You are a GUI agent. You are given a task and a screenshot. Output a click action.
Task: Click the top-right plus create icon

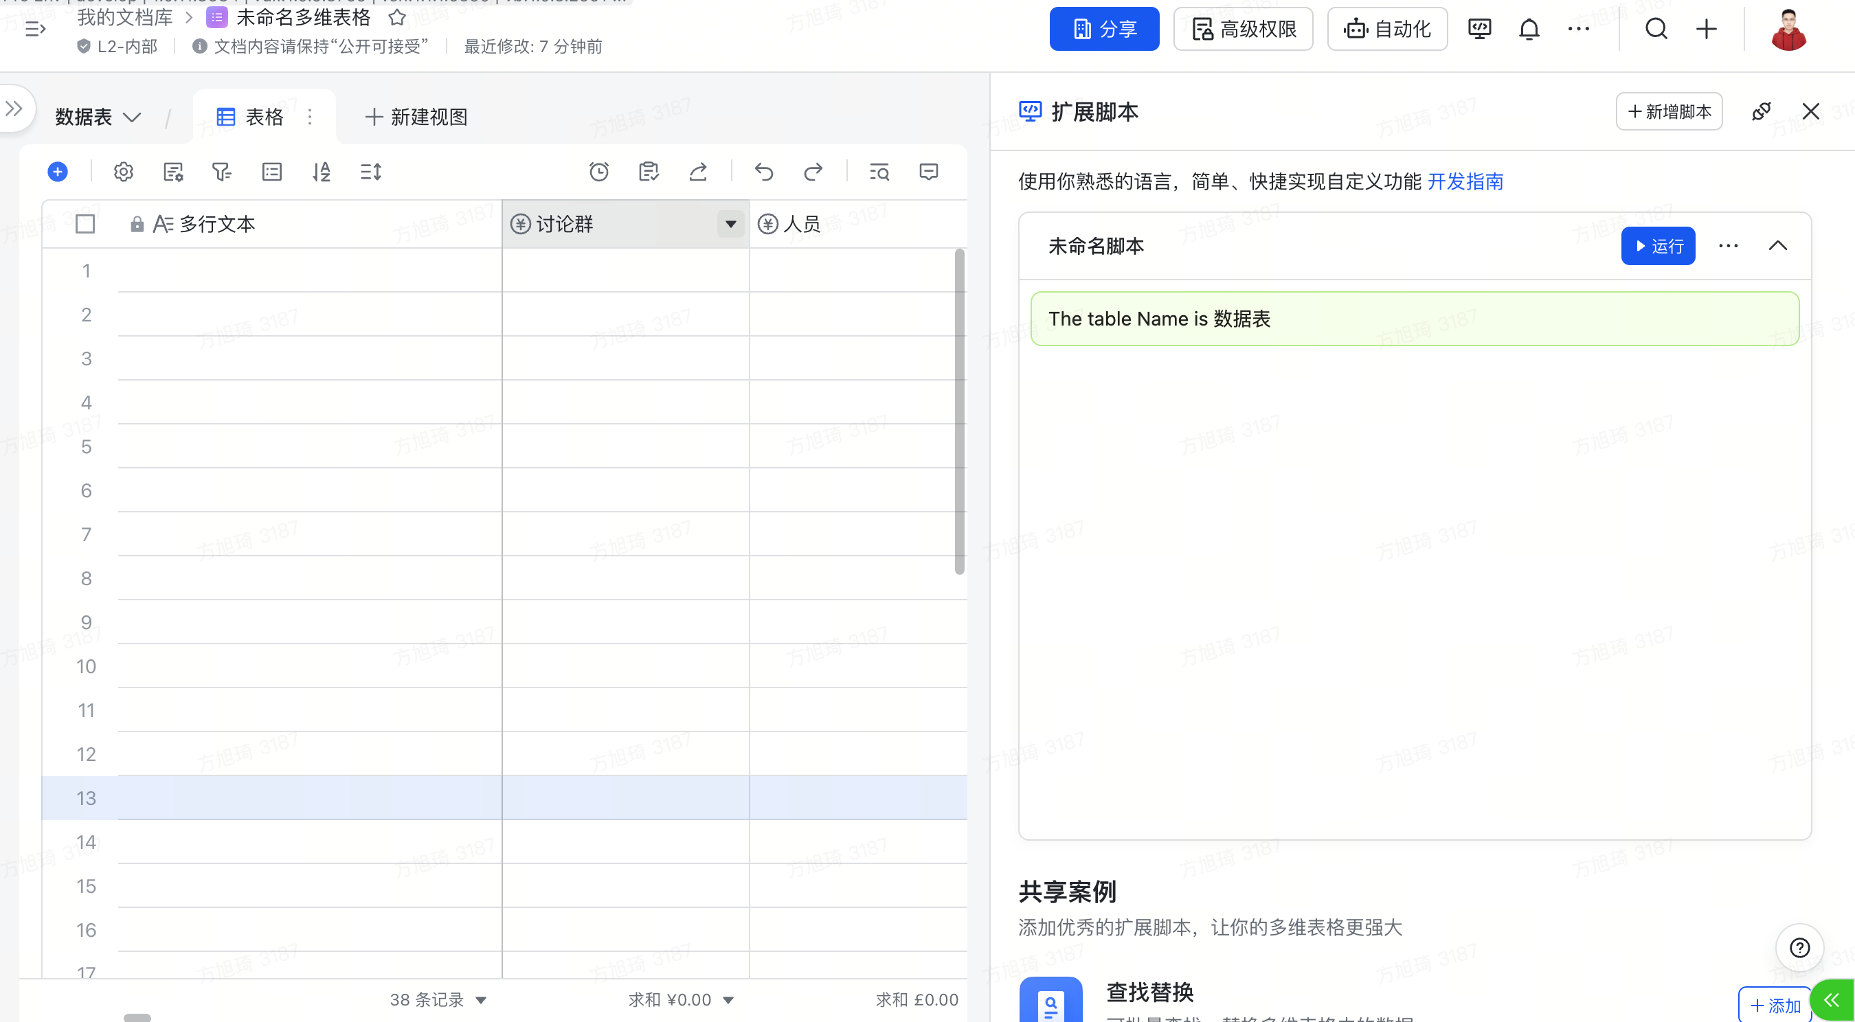1707,29
